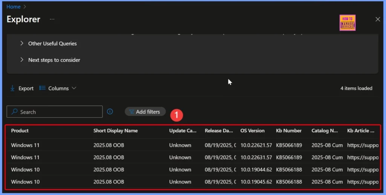
Task: Click the funnel icon in Add filters
Action: [132, 112]
